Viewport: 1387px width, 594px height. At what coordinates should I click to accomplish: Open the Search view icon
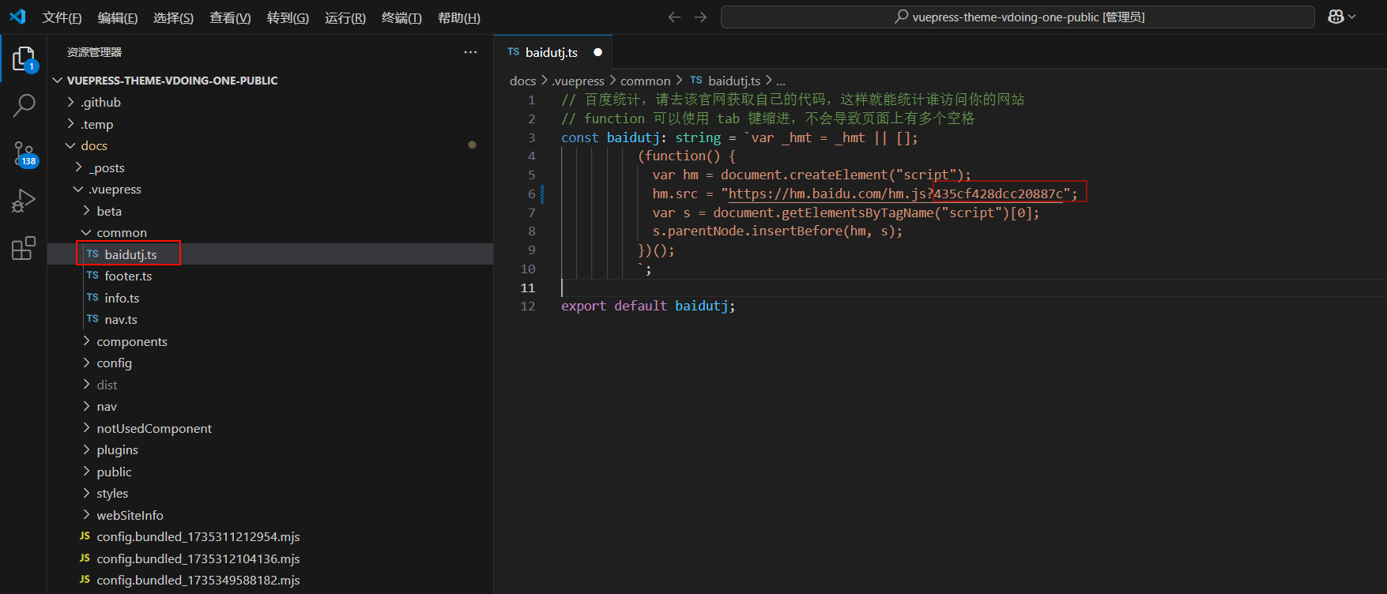[24, 105]
